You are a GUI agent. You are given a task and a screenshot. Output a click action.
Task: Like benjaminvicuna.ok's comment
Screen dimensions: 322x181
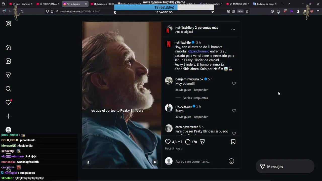234,83
